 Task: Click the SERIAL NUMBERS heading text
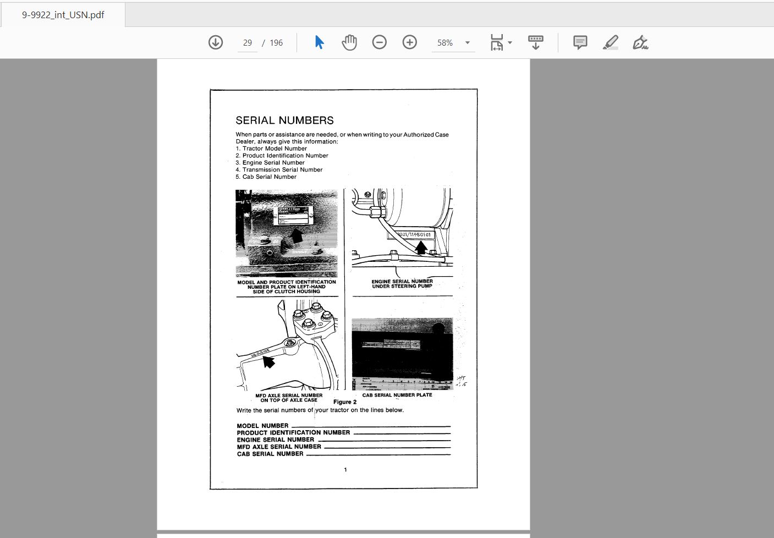point(284,120)
